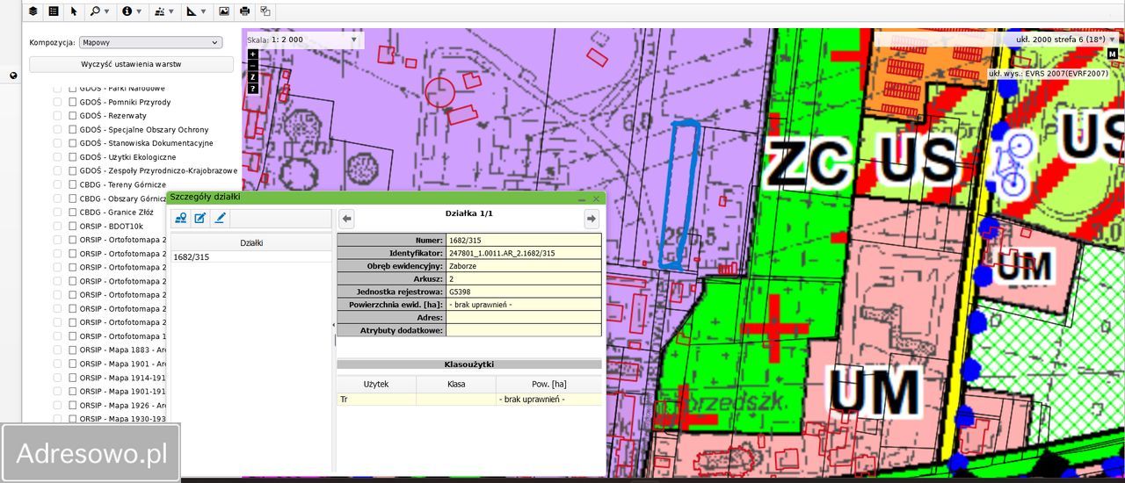Open the ukł. 2000 strefa 6 coordinate dropdown
The height and width of the screenshot is (483, 1125).
pyautogui.click(x=1067, y=40)
